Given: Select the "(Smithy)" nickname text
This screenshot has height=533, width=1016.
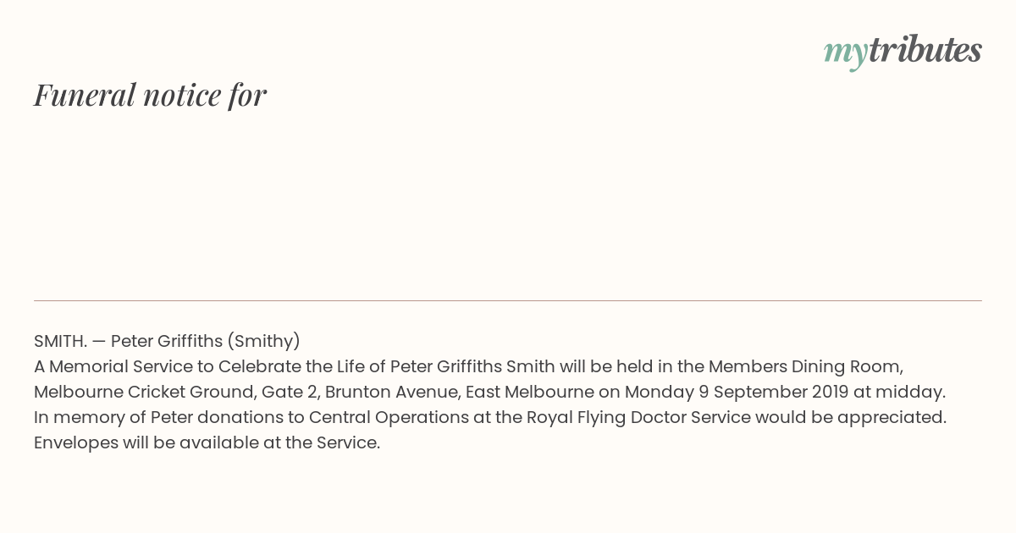Looking at the screenshot, I should [x=263, y=341].
